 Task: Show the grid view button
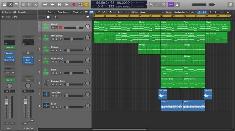(86, 12)
